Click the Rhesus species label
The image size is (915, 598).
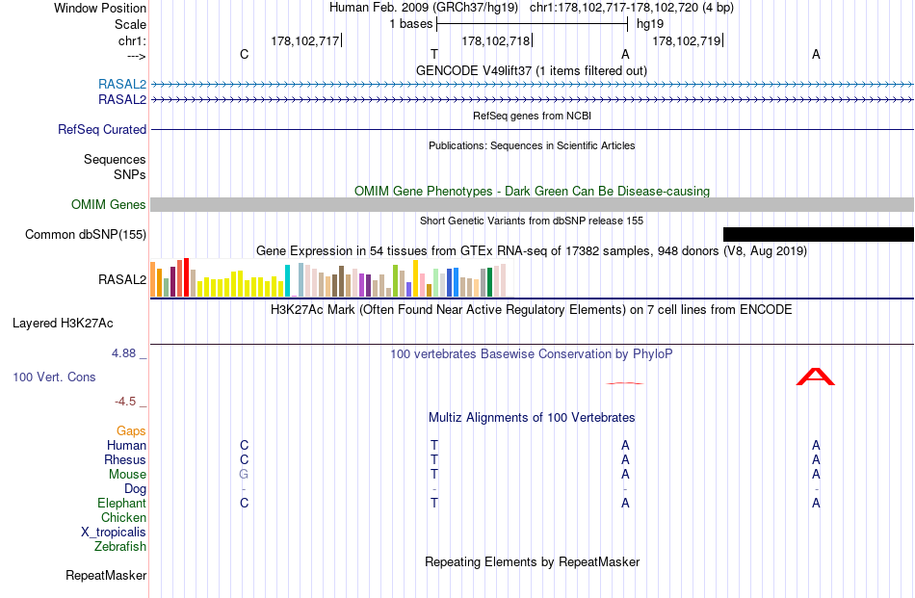tap(125, 459)
